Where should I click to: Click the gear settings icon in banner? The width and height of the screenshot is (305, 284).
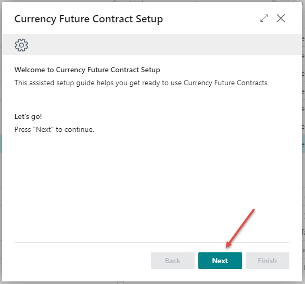click(21, 45)
